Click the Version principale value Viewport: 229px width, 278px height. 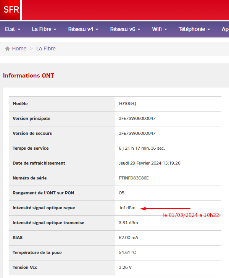[137, 118]
